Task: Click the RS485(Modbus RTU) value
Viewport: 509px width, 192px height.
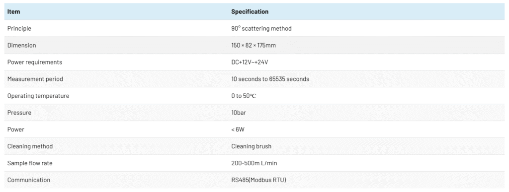Action: point(258,180)
